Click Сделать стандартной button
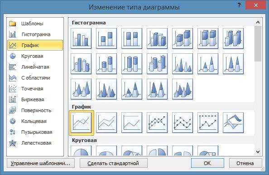Image resolution: width=269 pixels, height=175 pixels. tap(113, 163)
